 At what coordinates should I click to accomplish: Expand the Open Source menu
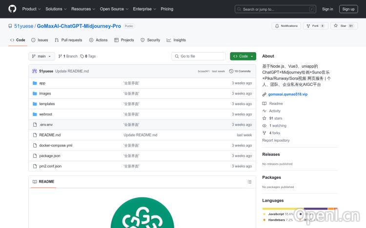pos(114,9)
